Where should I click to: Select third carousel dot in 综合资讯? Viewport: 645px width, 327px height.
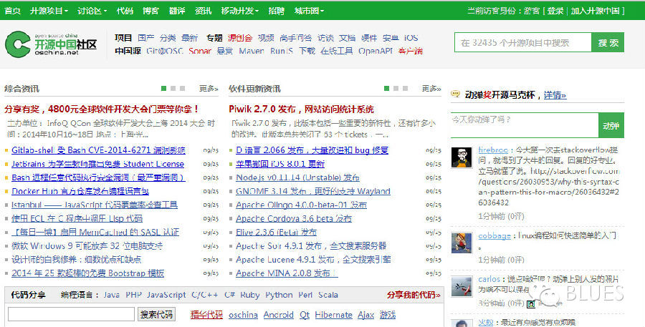tap(182, 88)
